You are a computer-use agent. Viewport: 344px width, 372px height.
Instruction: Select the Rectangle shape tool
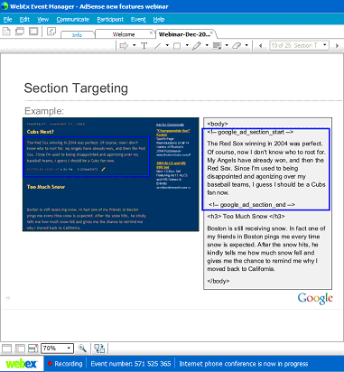(x=177, y=46)
